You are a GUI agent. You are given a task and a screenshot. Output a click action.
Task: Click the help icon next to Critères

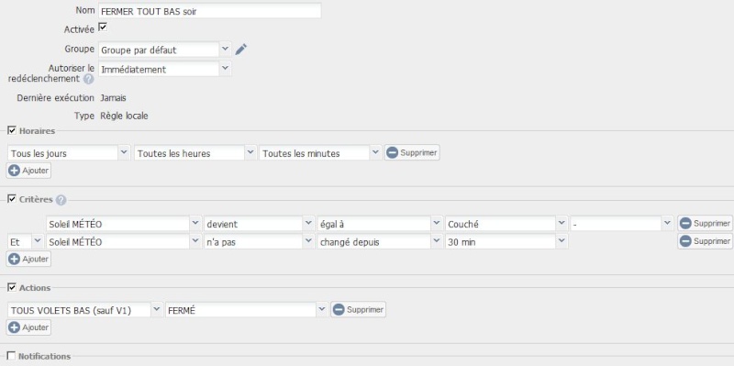tap(61, 200)
